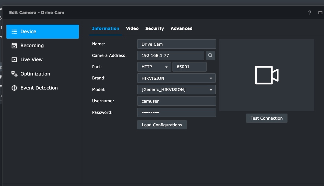Expand the Brand HIKVISION dropdown

click(x=176, y=78)
